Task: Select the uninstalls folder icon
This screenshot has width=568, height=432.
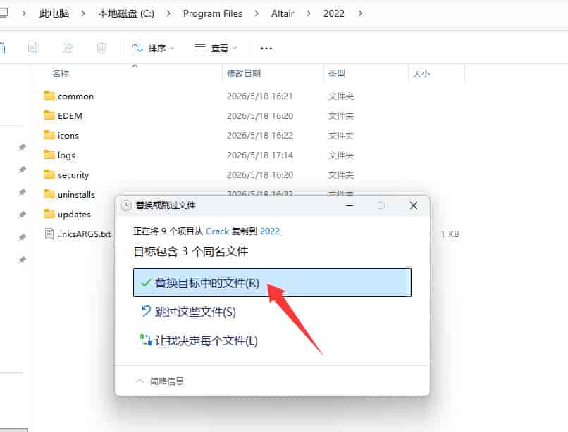Action: click(x=49, y=194)
